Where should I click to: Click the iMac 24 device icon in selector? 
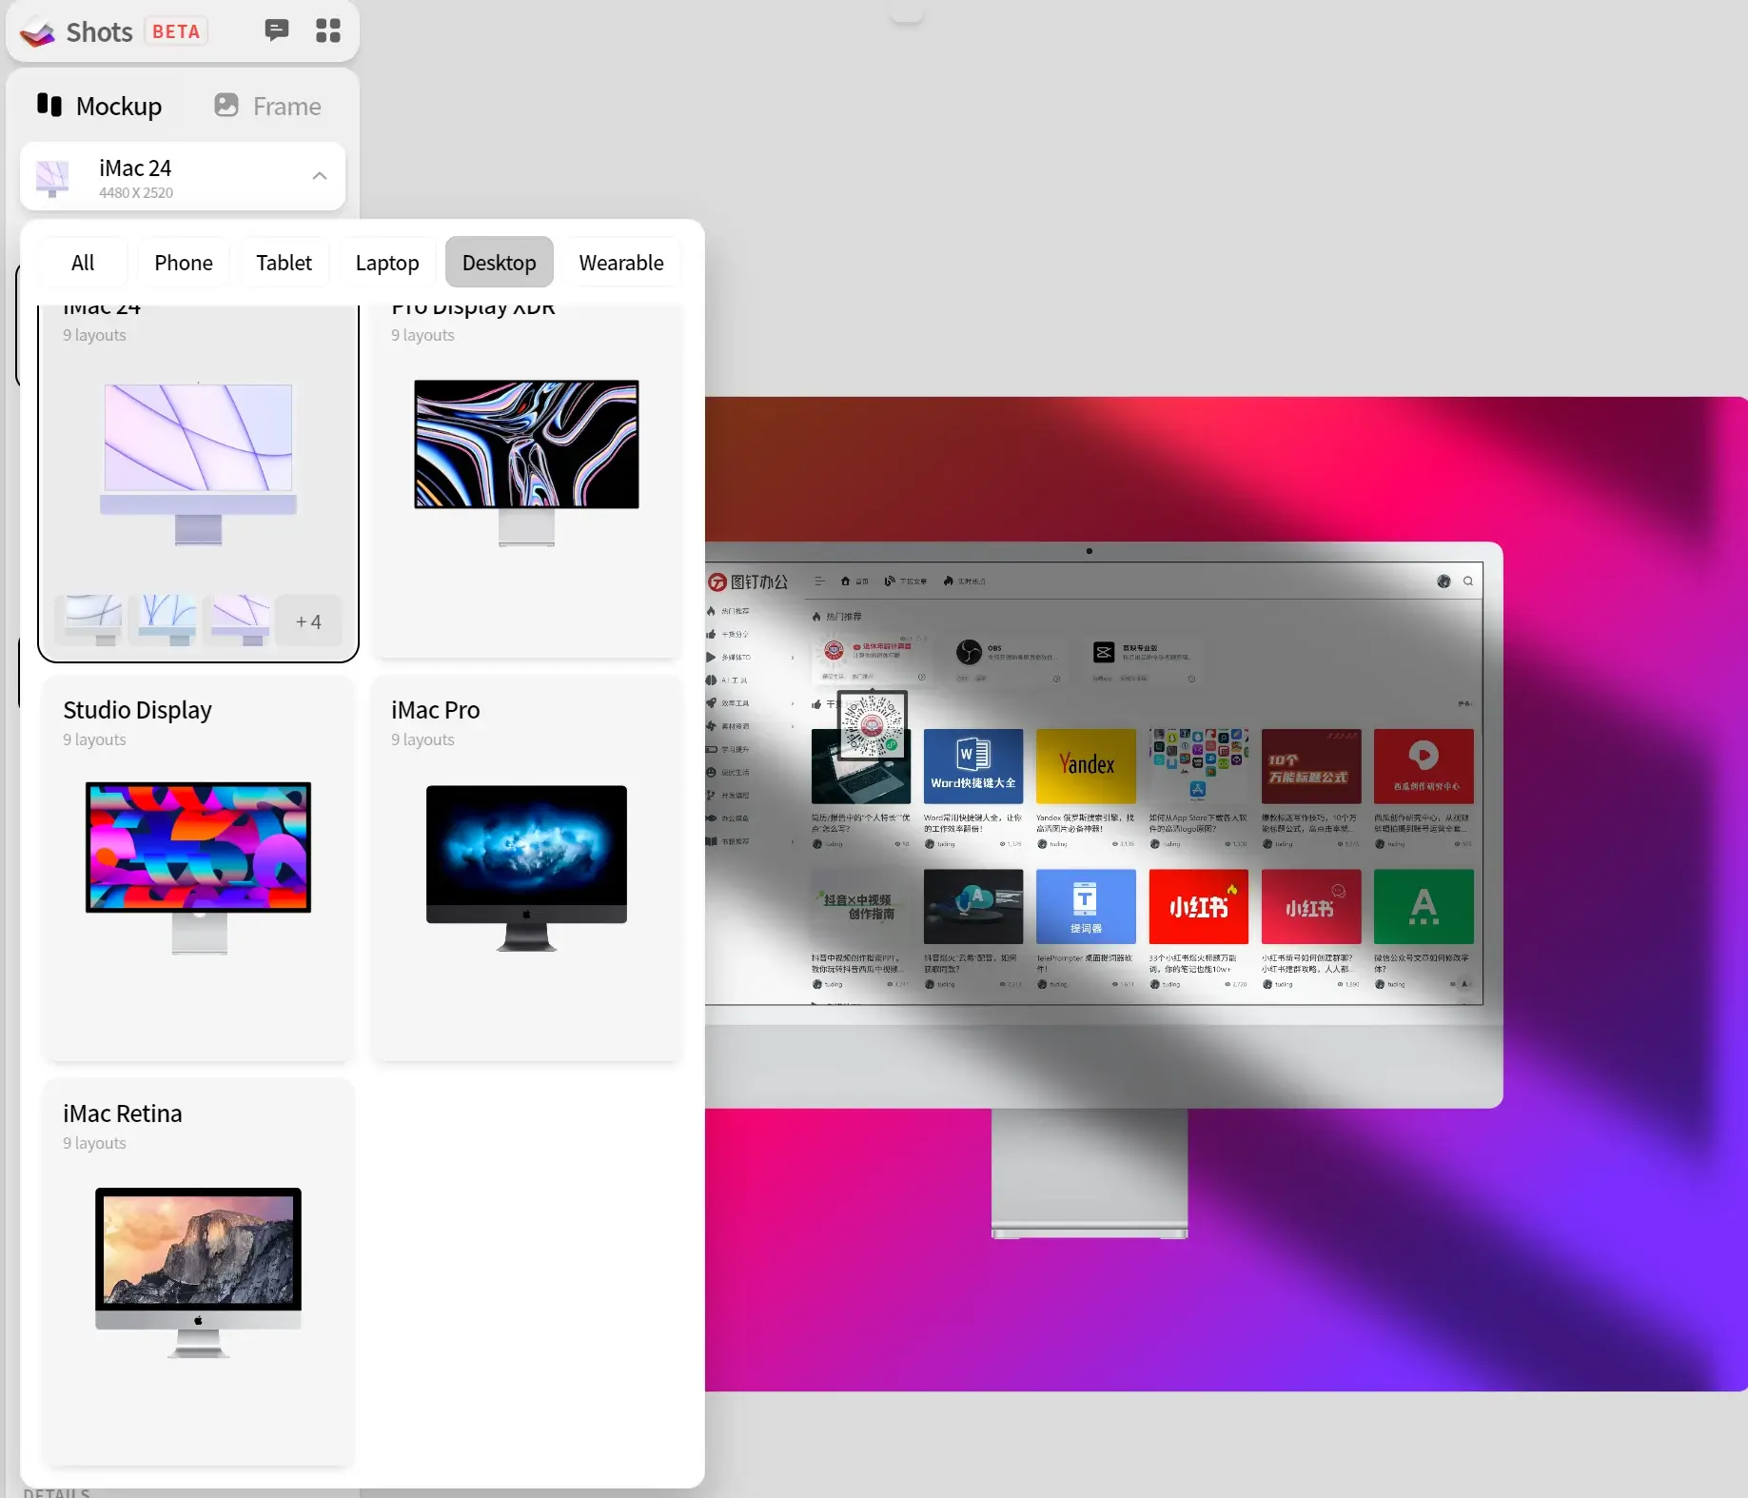52,178
